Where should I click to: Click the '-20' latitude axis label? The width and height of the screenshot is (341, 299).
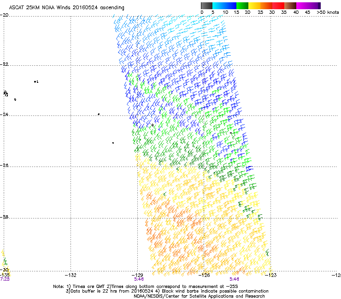click(5, 15)
